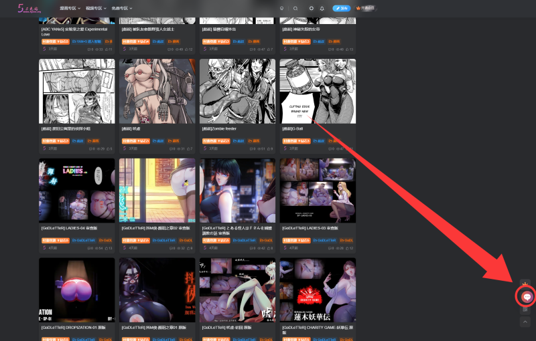Open the circled chat bubble floating button
Image resolution: width=536 pixels, height=341 pixels.
click(526, 296)
